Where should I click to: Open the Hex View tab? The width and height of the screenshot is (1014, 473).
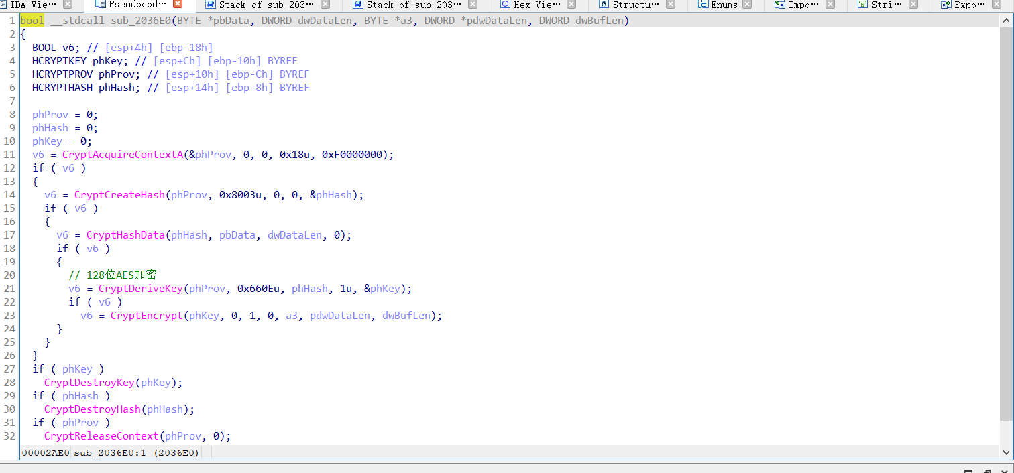coord(537,5)
